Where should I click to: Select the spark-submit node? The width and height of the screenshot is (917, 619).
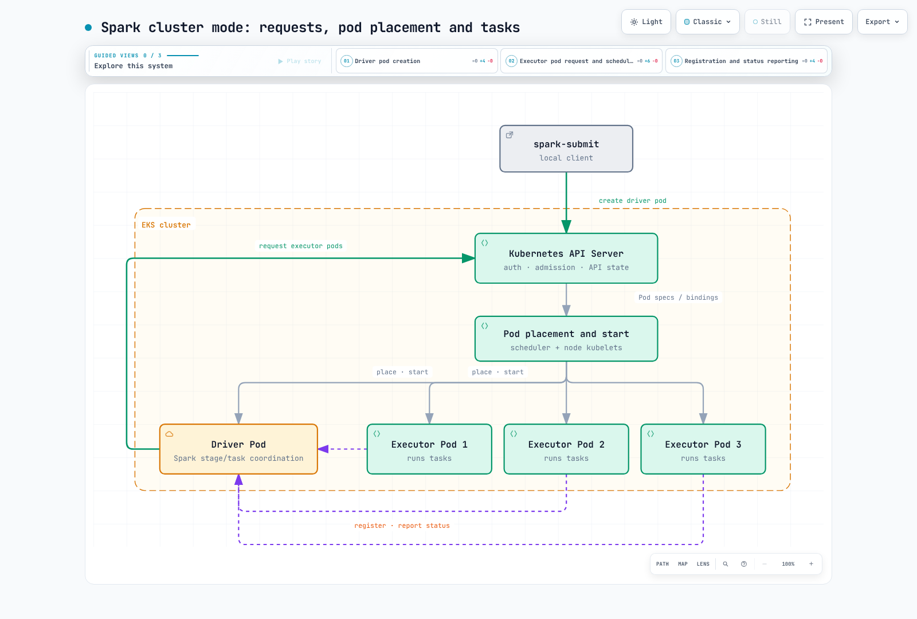pyautogui.click(x=566, y=149)
